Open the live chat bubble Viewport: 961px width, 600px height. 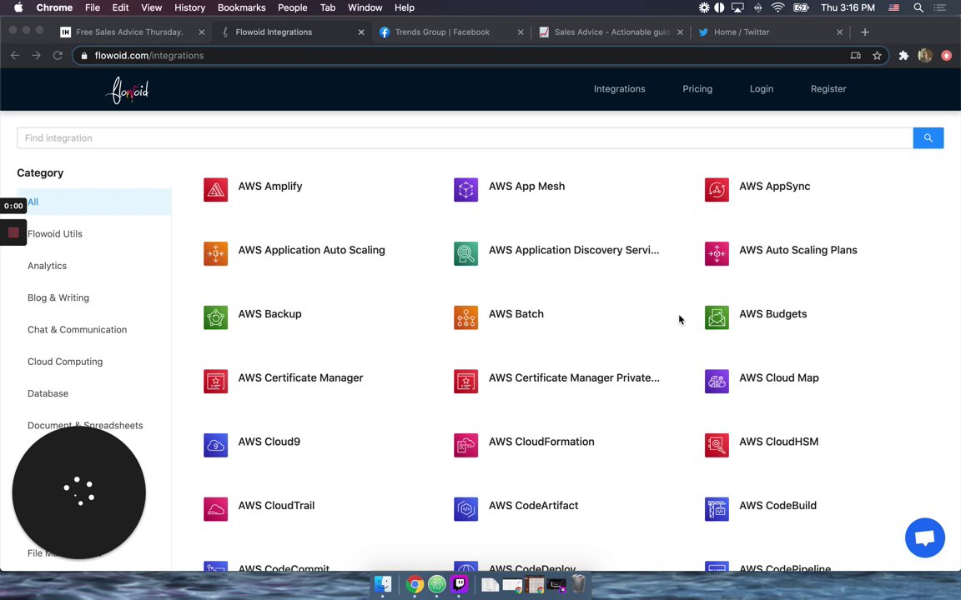tap(925, 537)
